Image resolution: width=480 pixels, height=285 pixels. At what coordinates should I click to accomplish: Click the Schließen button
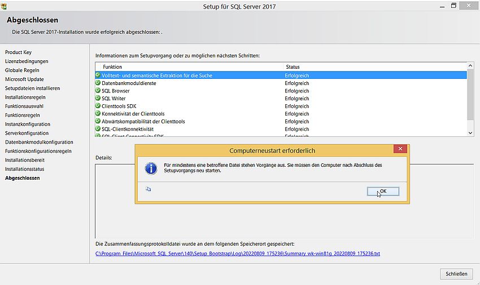coord(456,274)
